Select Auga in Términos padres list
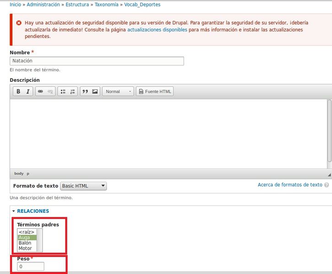Viewport: 332px width, 274px height. click(x=27, y=237)
